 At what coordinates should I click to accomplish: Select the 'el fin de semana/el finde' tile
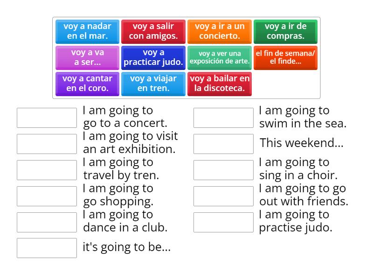(x=285, y=57)
